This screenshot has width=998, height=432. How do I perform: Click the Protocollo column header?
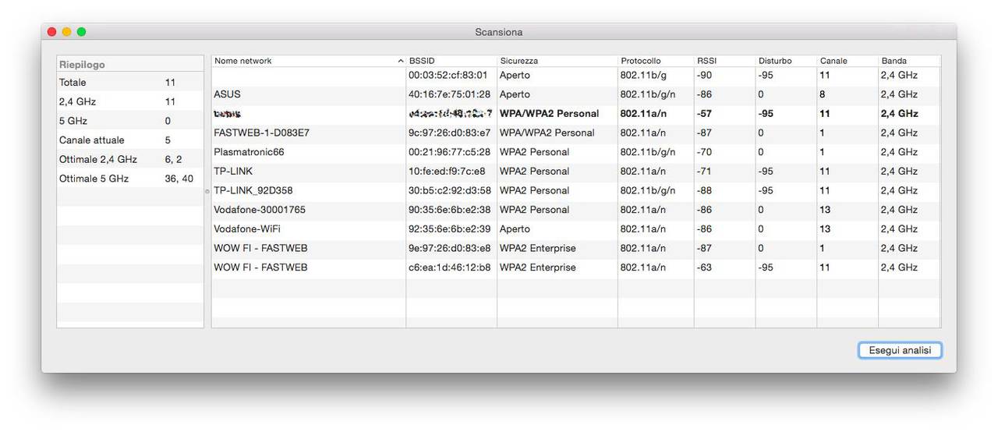tap(655, 61)
